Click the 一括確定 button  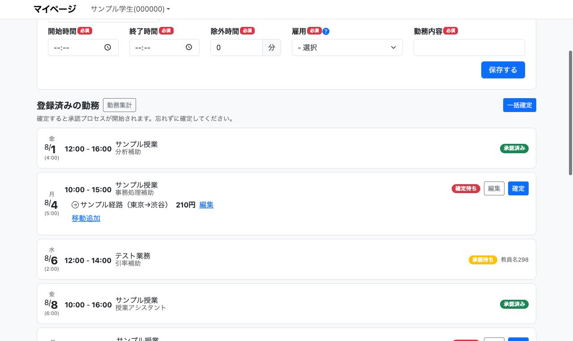pyautogui.click(x=520, y=105)
